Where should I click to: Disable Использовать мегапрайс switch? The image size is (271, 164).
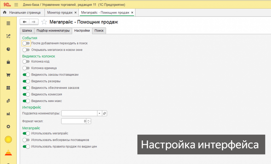(x=26, y=133)
